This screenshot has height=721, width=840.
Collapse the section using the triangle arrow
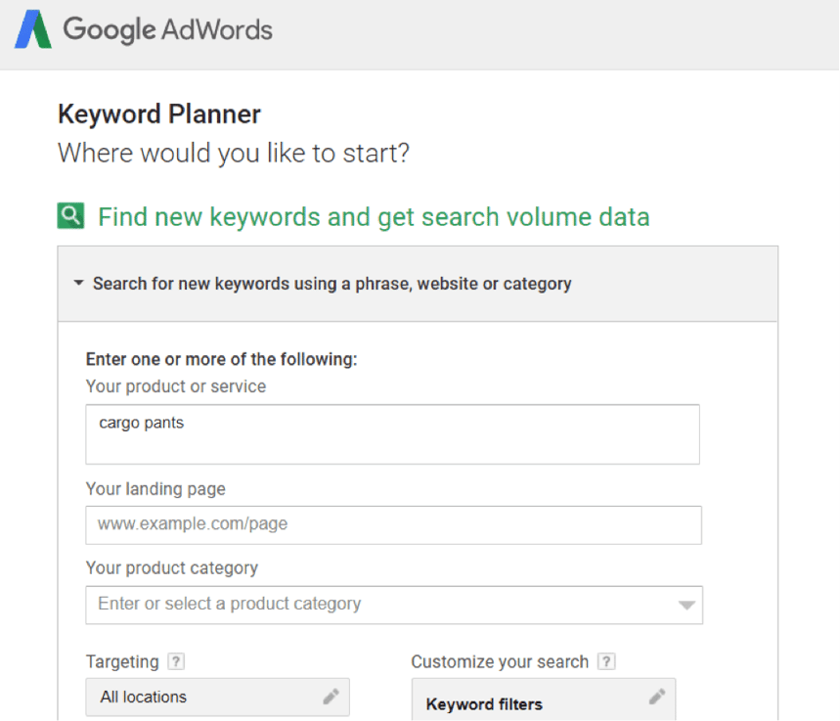point(79,283)
